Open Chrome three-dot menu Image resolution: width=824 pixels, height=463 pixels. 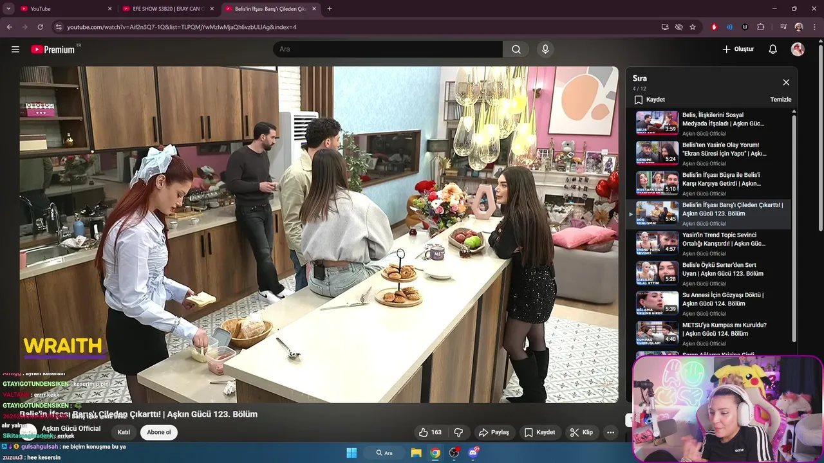pos(815,27)
